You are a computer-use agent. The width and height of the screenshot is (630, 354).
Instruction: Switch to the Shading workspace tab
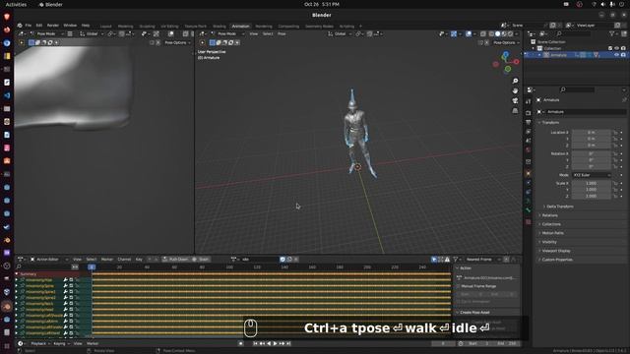[x=220, y=27]
